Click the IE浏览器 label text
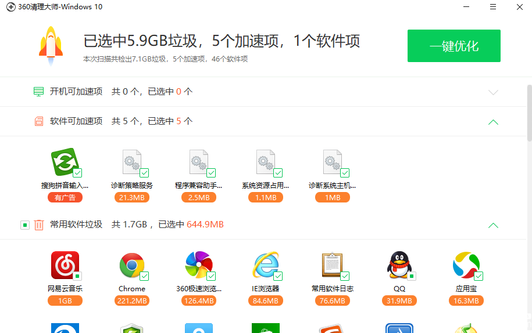Viewport: 532px width, 333px height. point(265,289)
